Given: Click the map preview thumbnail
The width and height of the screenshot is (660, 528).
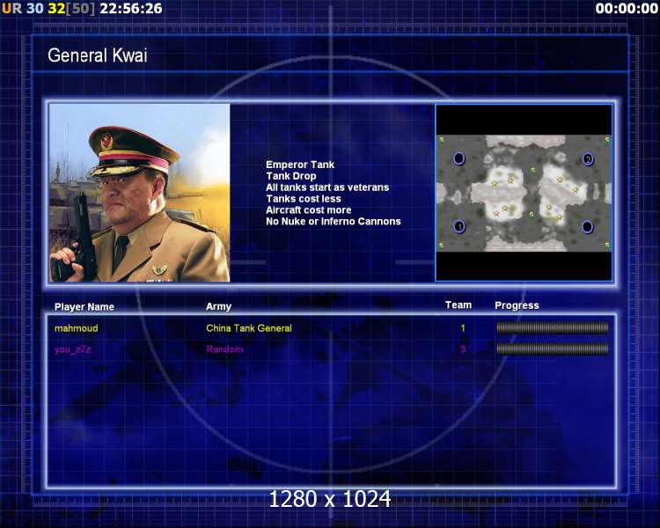Looking at the screenshot, I should [x=524, y=193].
